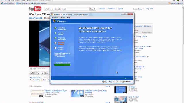Viewport: 184px width, 103px height.
Task: Click the 'Windows XP is great for notebook computers' heading
Action: (95, 30)
